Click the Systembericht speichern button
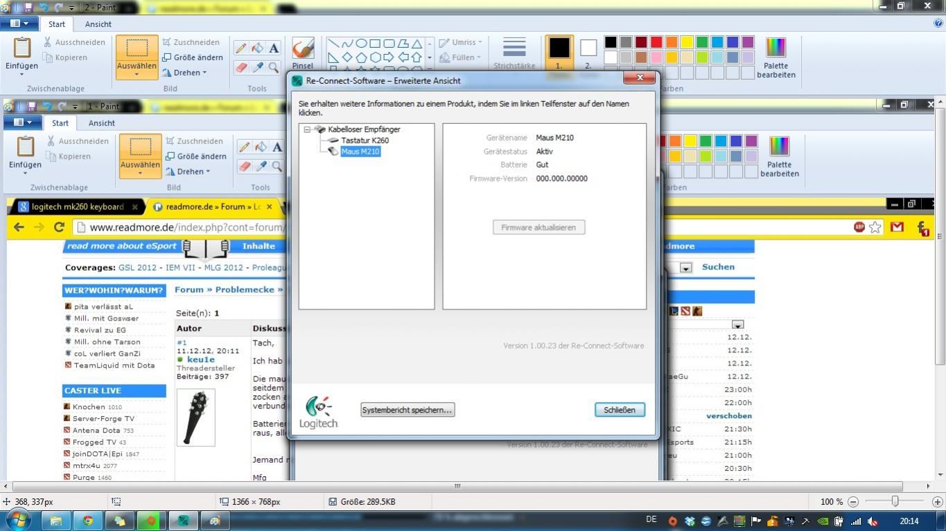946x531 pixels. 408,410
